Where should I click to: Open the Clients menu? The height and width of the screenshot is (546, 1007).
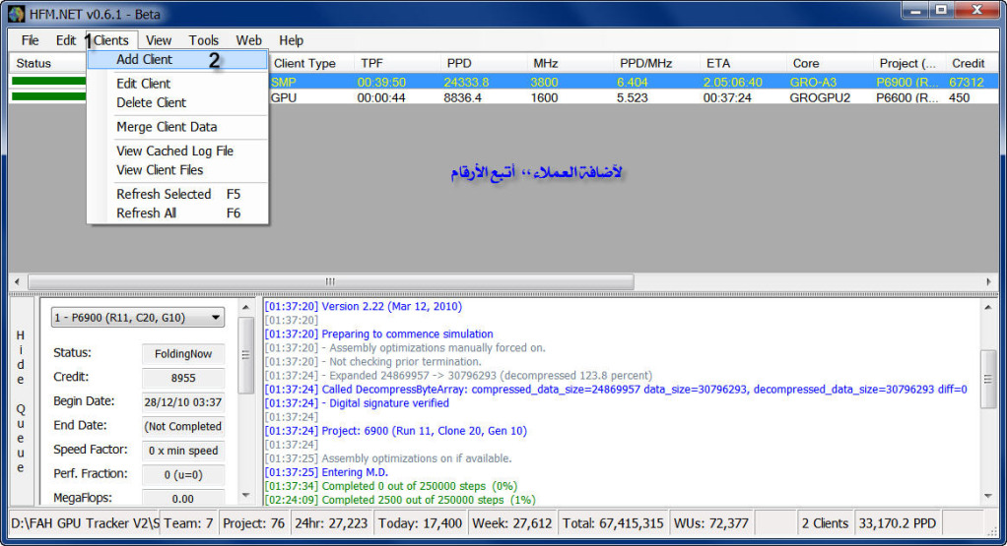pyautogui.click(x=111, y=40)
